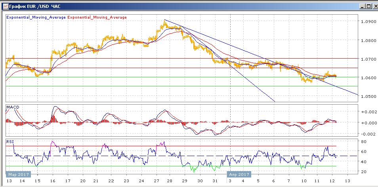The height and width of the screenshot is (187, 378).
Task: Click the date 13 at right end of time axis
Action: coord(348,180)
